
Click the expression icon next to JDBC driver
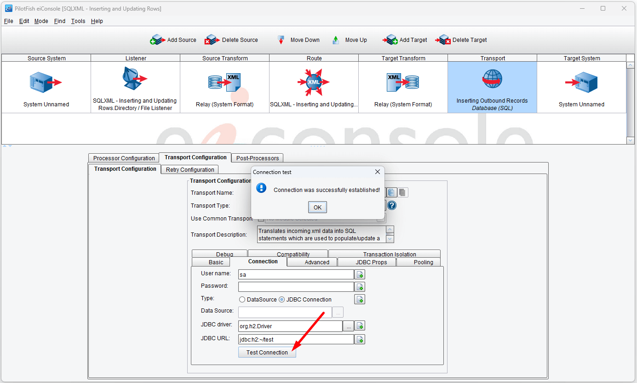click(360, 326)
